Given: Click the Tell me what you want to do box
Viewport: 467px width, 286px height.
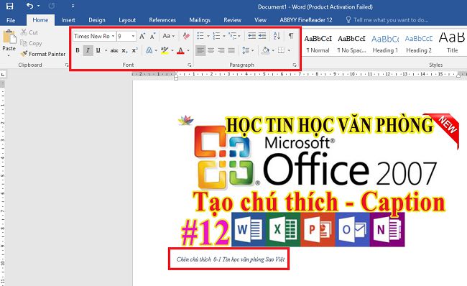Looking at the screenshot, I should (387, 20).
